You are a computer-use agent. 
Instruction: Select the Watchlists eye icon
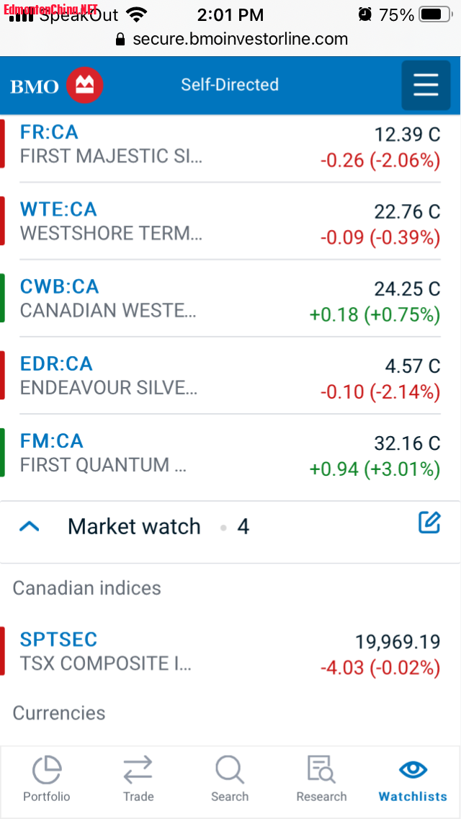(413, 769)
